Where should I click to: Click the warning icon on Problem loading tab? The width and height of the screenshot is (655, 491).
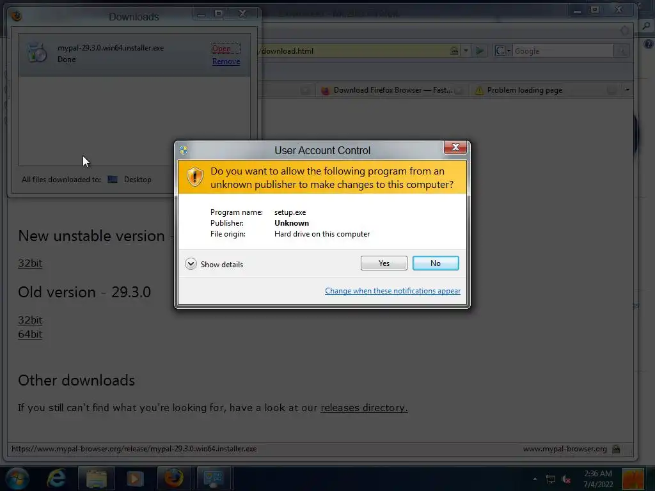[479, 90]
